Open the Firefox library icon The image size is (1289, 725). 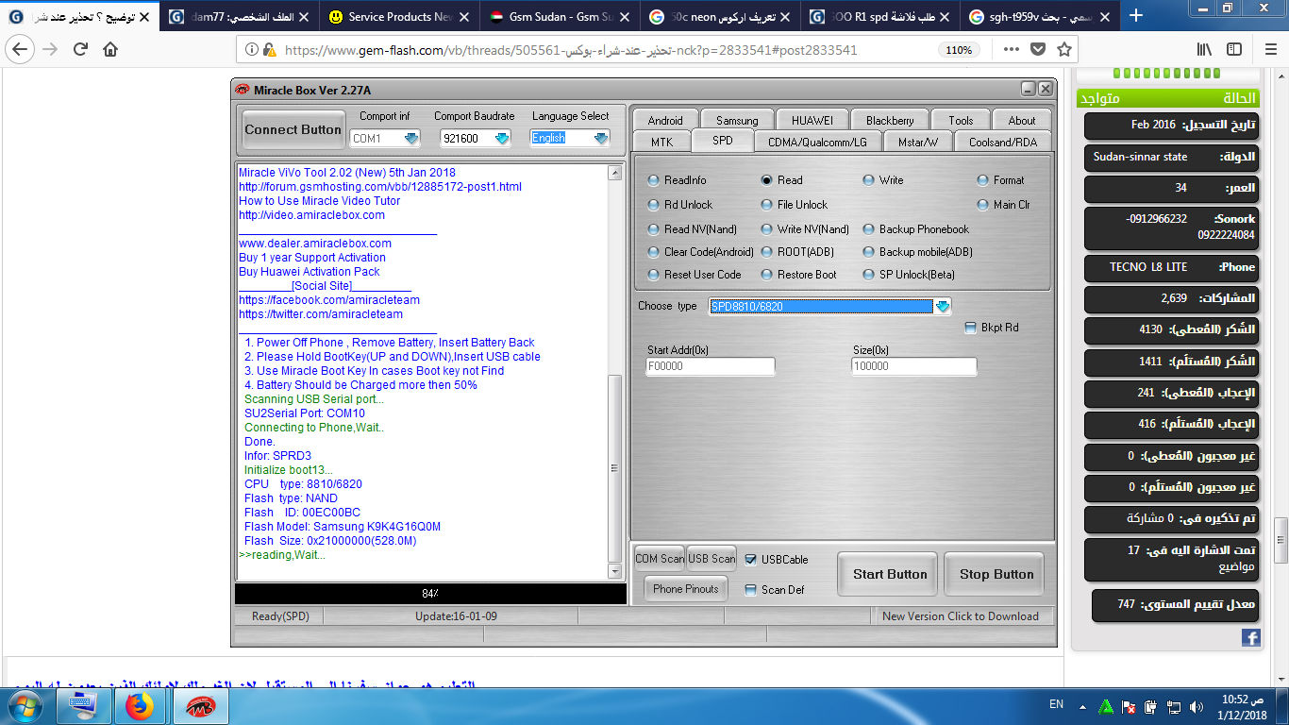click(1204, 49)
